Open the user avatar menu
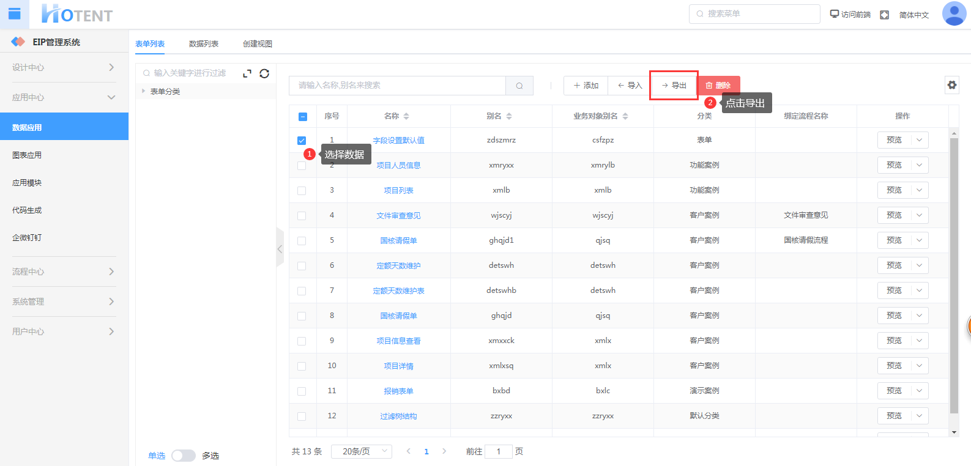The width and height of the screenshot is (971, 466). (953, 14)
